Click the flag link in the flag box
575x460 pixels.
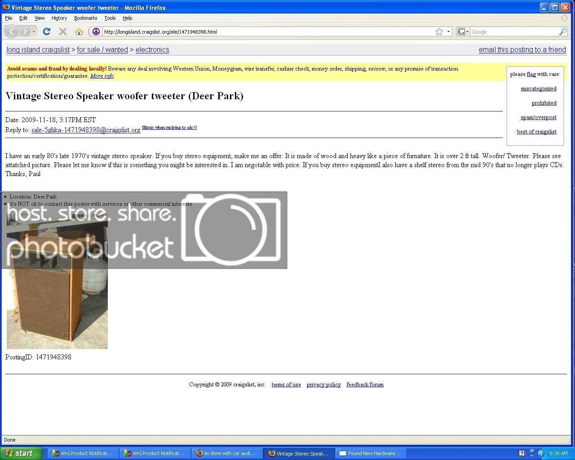tap(531, 74)
